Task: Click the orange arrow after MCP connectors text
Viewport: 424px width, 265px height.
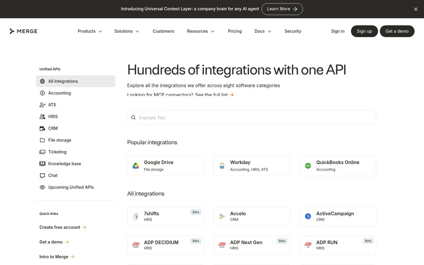Action: pyautogui.click(x=232, y=95)
